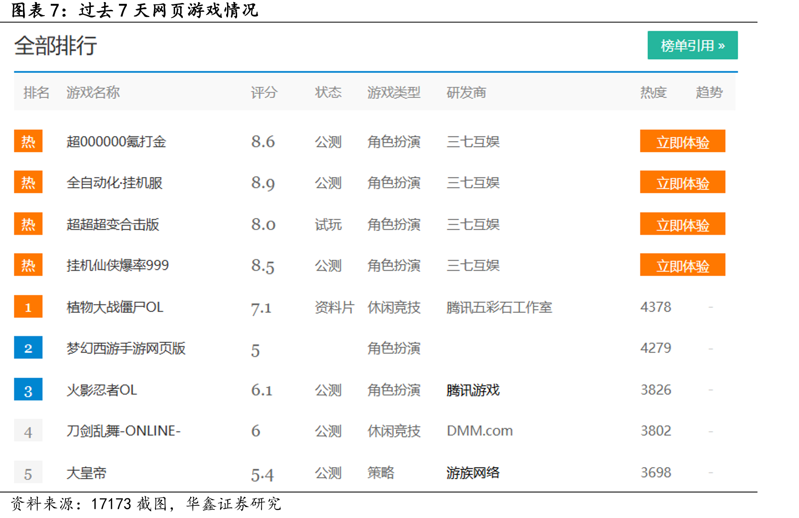The height and width of the screenshot is (518, 799).
Task: Click 立即体验 for 超超超变合击版
Action: [x=682, y=224]
